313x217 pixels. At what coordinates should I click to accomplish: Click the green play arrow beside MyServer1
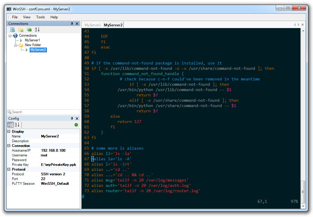tap(21, 41)
